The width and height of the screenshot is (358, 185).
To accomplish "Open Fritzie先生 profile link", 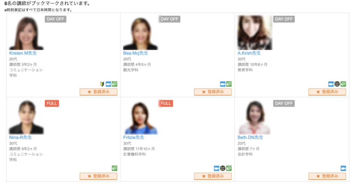I will pos(134,138).
